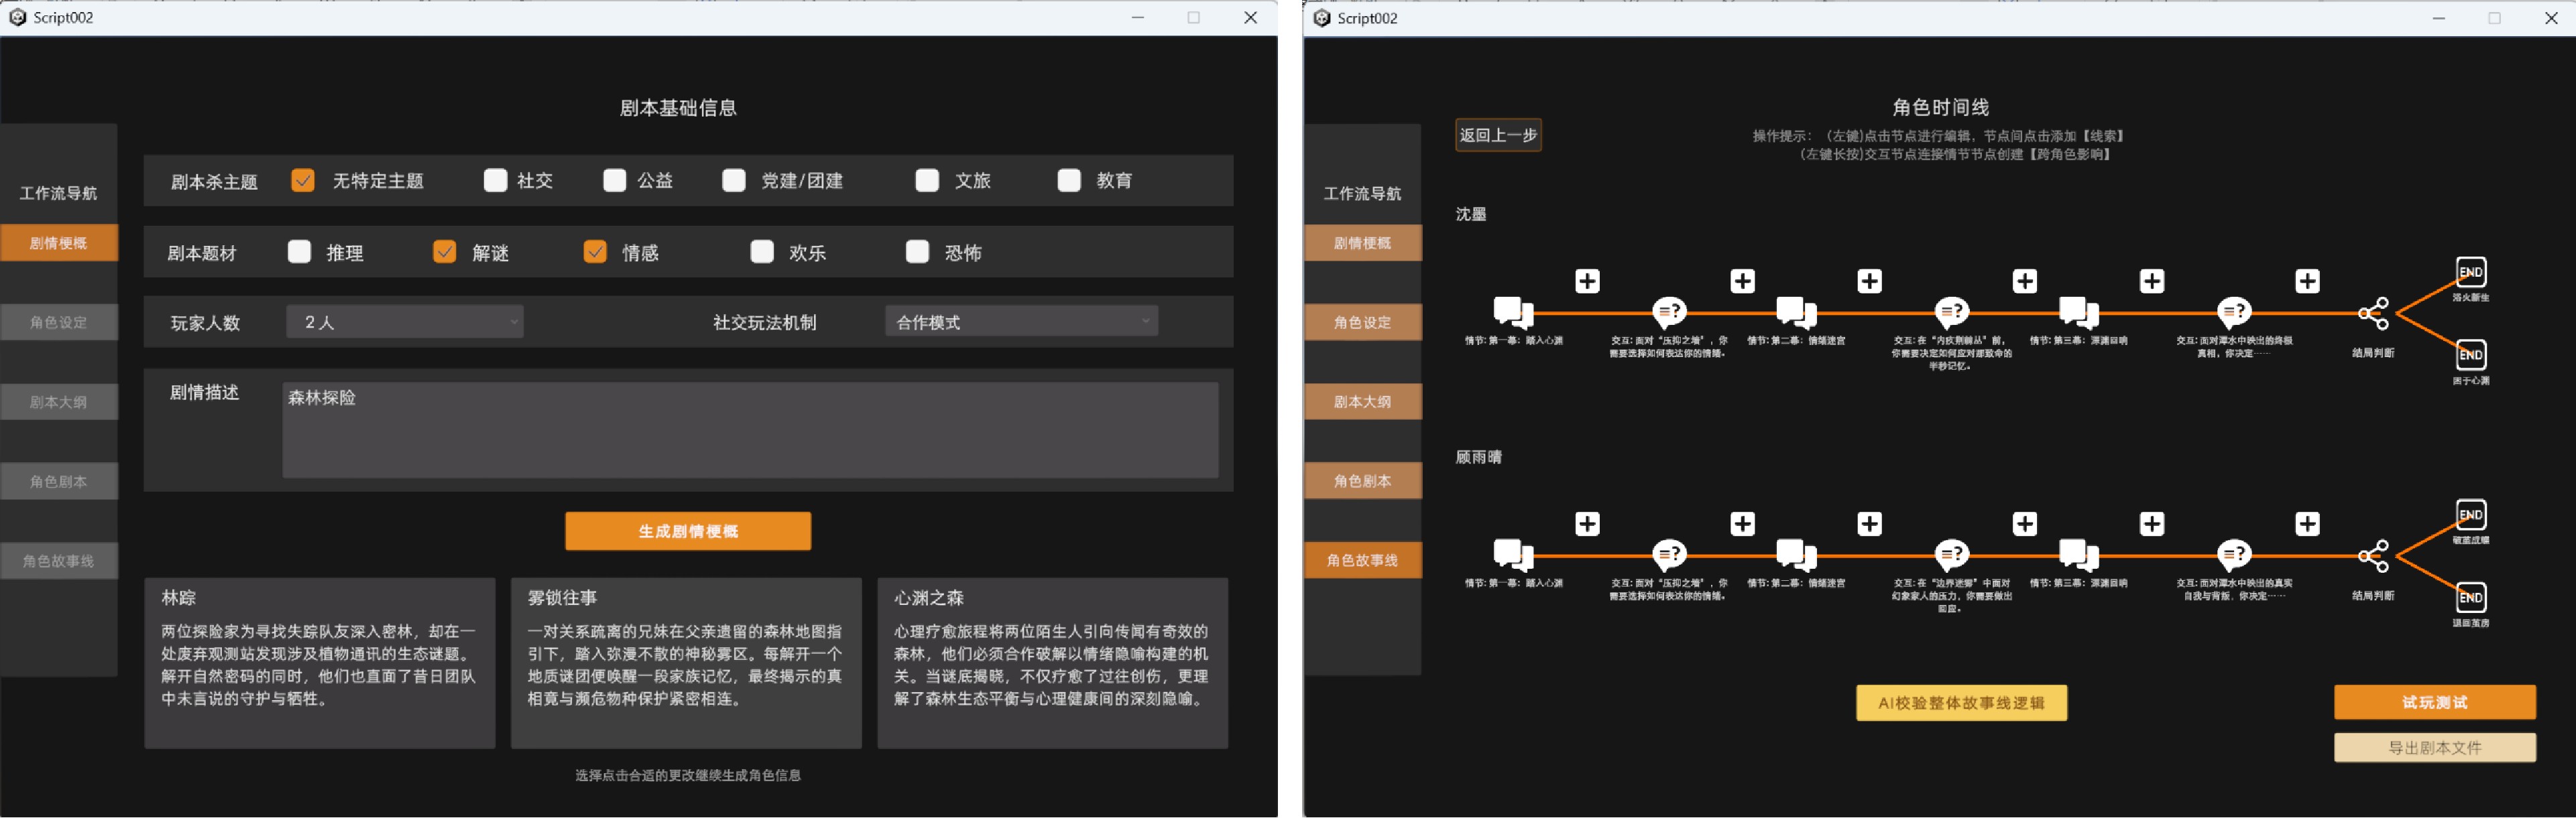This screenshot has height=818, width=2576.
Task: Select 沈墨's 困于心渊 END node
Action: (x=2471, y=354)
